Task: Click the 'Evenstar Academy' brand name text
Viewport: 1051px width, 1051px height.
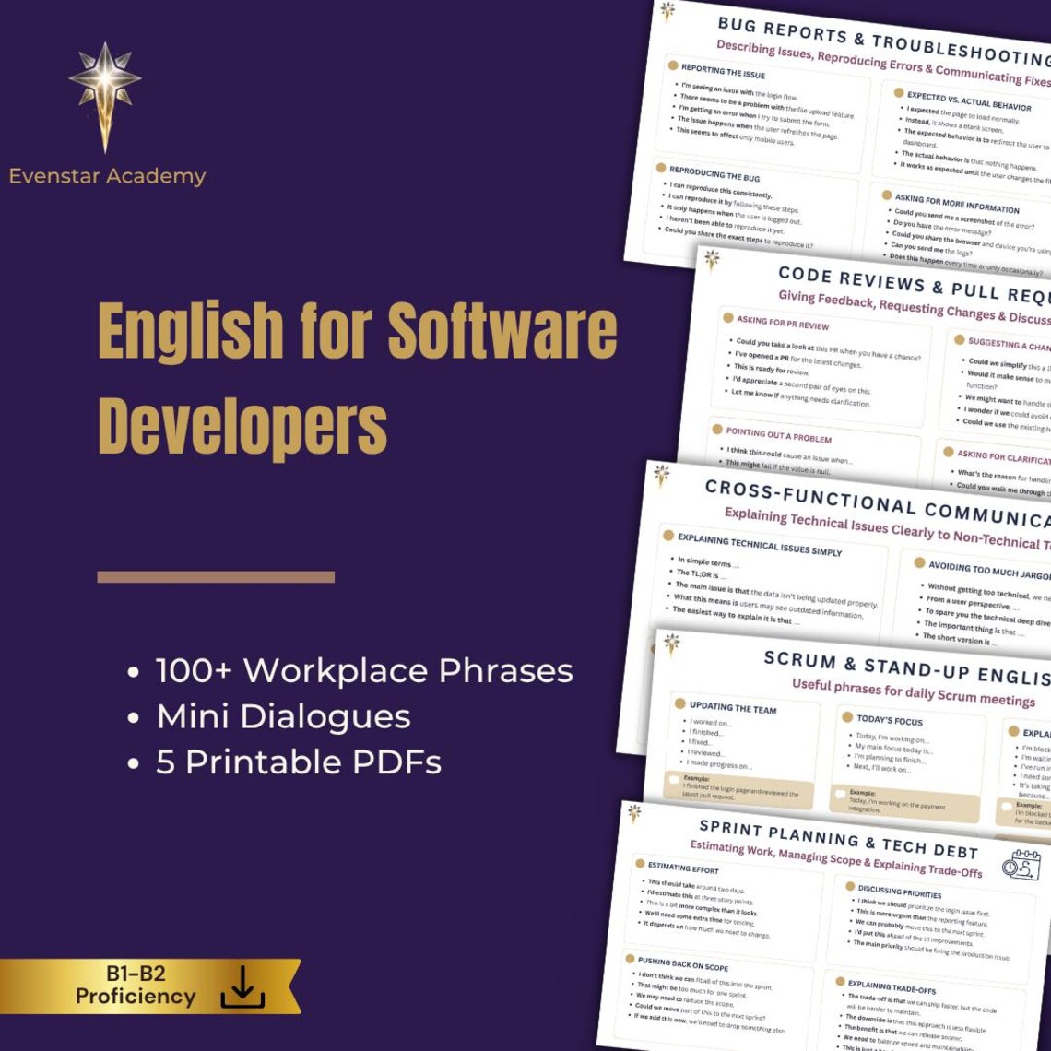Action: [x=107, y=176]
